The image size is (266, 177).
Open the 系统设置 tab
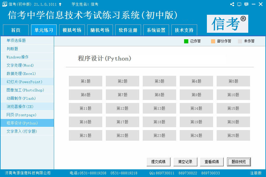tap(156, 30)
